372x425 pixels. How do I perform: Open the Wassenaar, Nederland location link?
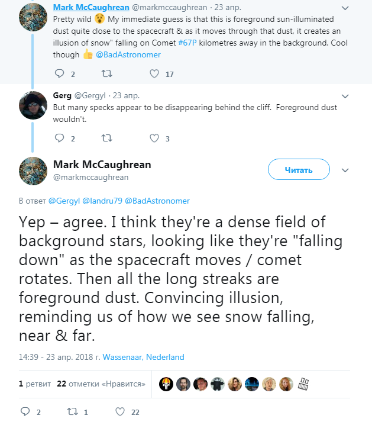click(x=144, y=357)
